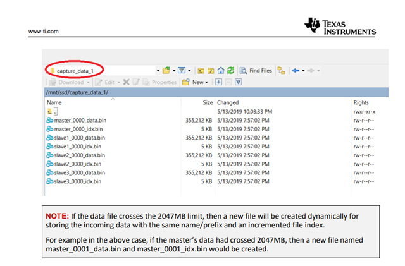
Task: Click the Forward navigation arrow
Action: click(x=311, y=70)
